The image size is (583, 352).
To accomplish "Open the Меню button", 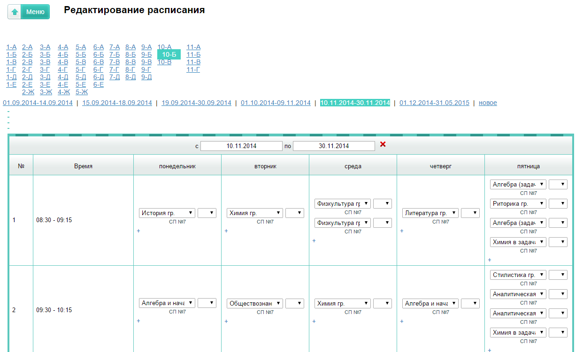I will point(35,12).
